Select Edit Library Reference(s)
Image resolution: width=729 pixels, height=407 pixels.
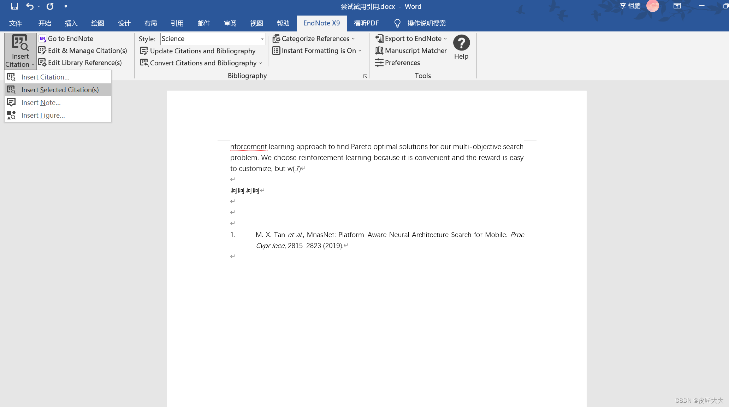[x=85, y=63]
